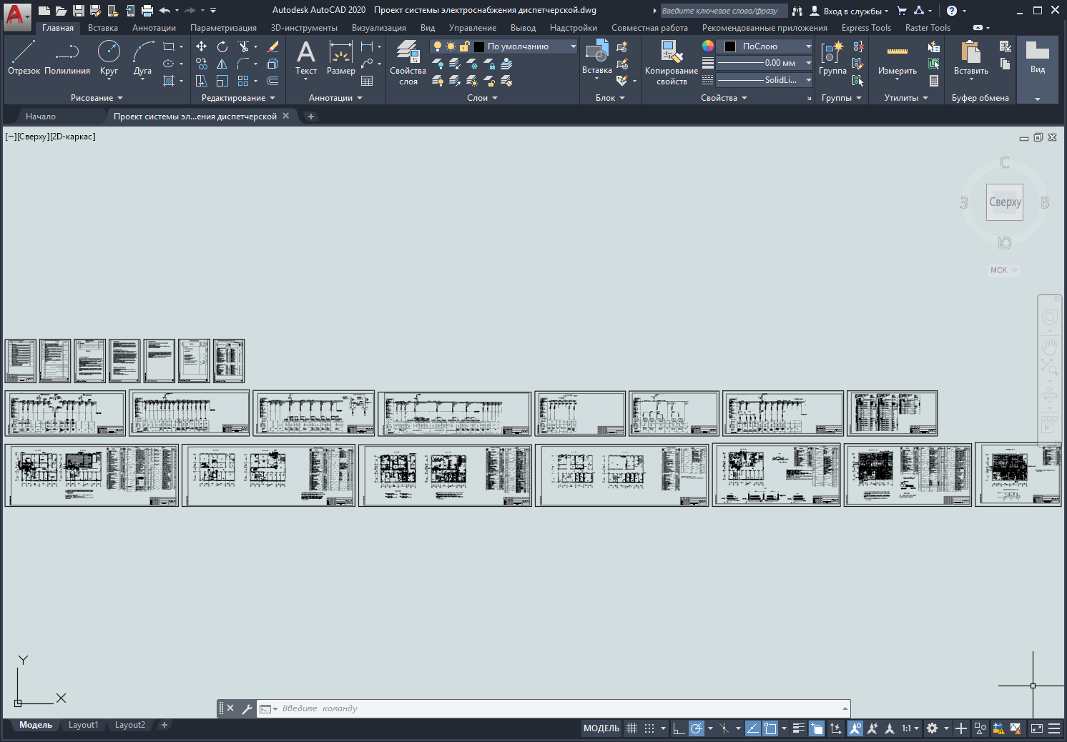
Task: Toggle 2D object snap in status bar
Action: pos(770,728)
